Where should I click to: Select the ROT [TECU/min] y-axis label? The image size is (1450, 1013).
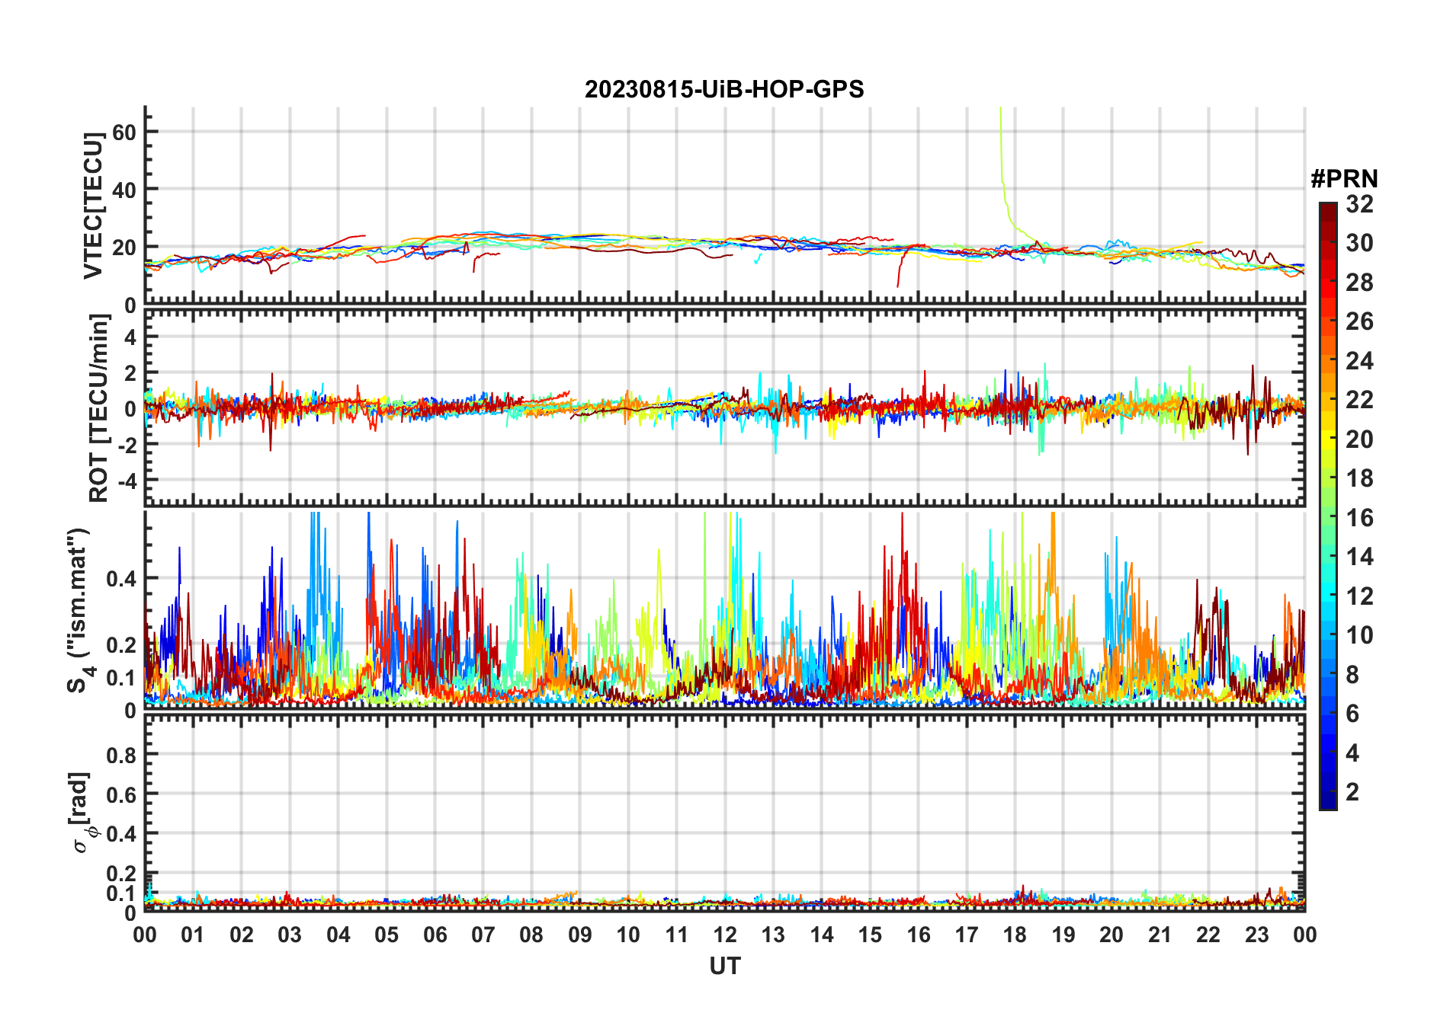pyautogui.click(x=98, y=408)
